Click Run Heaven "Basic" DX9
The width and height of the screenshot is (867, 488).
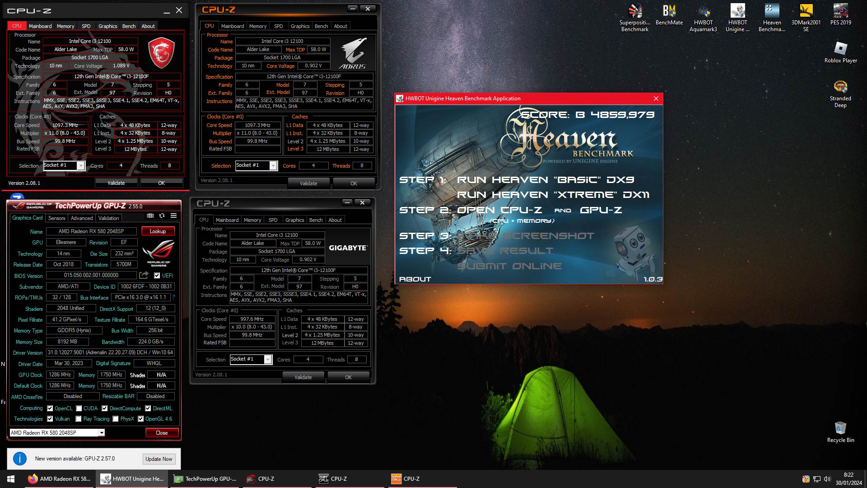point(545,180)
